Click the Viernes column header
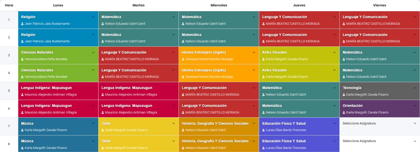420x152 pixels. [379, 5]
